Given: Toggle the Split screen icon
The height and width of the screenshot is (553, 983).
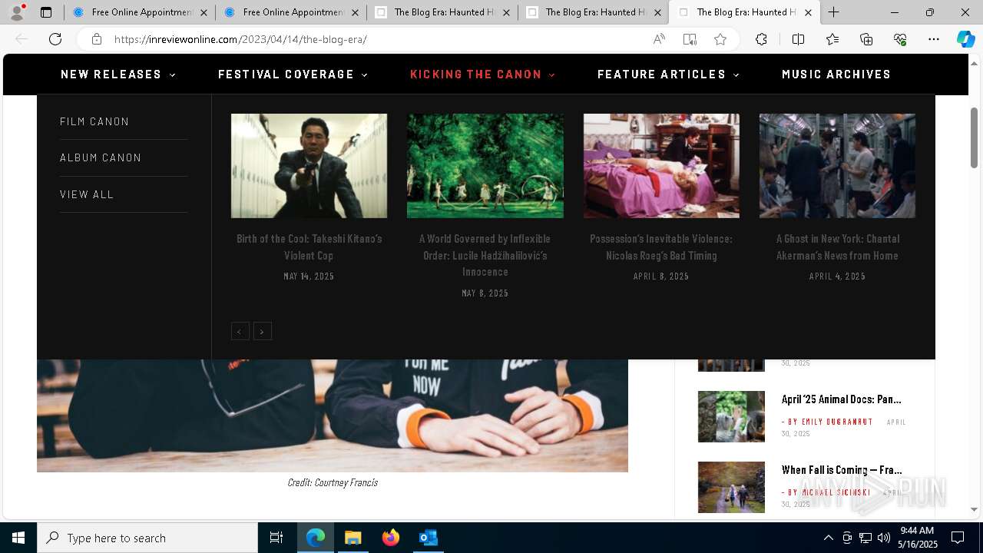Looking at the screenshot, I should click(x=798, y=39).
